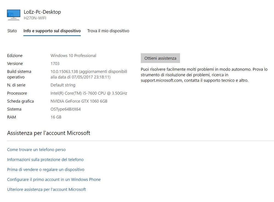This screenshot has height=202, width=274.
Task: Open Informazioni sulla protezione del telefono link
Action: coord(45,160)
